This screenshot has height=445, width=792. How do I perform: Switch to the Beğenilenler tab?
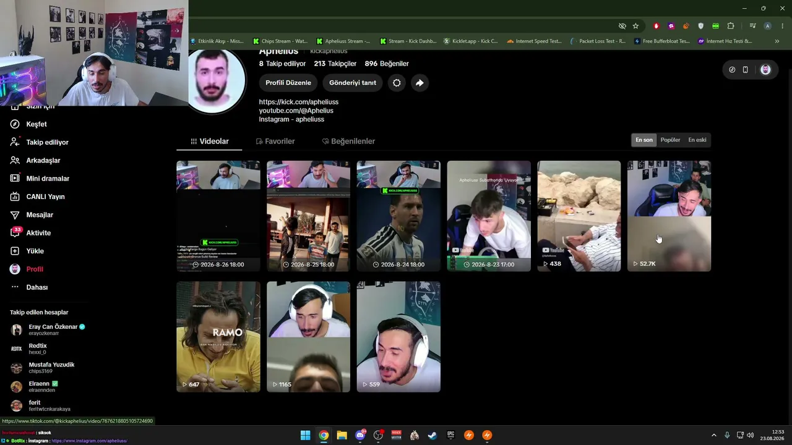tap(348, 142)
